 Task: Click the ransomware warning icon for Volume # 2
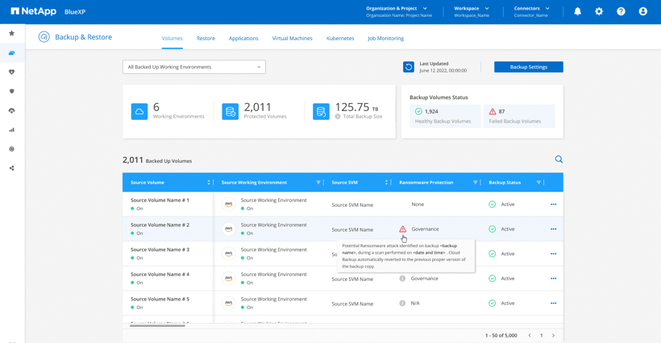[402, 229]
